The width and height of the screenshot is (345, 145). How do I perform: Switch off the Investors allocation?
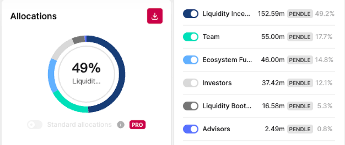tap(190, 83)
